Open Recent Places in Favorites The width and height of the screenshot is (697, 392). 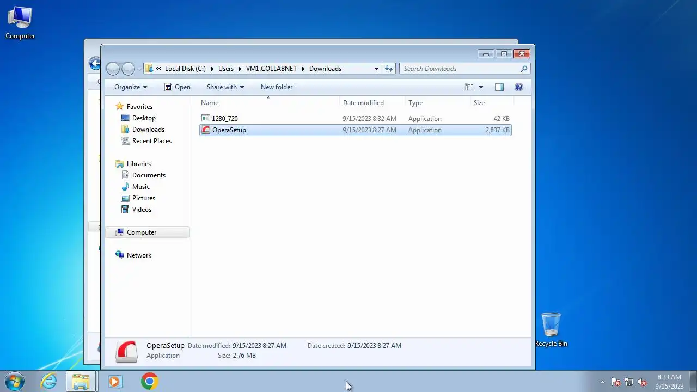pyautogui.click(x=152, y=141)
